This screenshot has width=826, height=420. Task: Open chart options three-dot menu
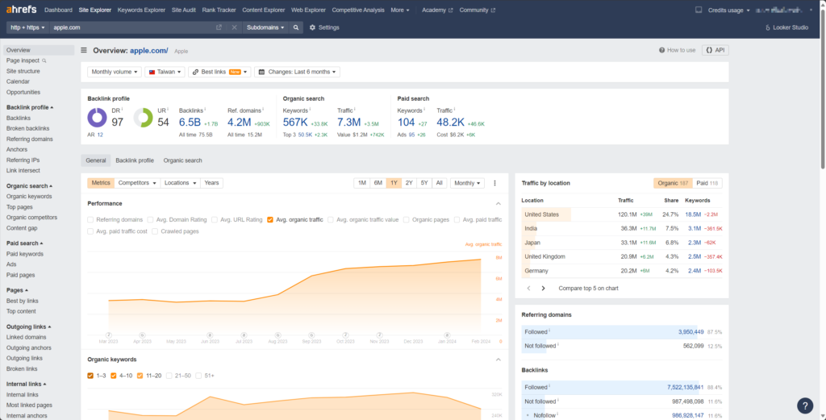click(494, 183)
